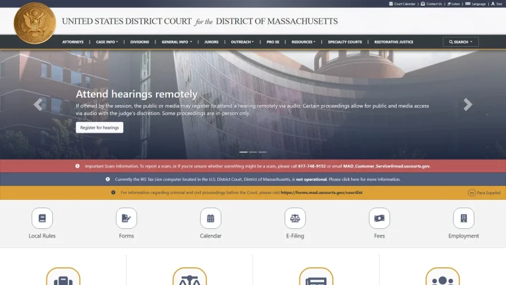
Task: Click the Court Calendar link text
Action: 405,4
